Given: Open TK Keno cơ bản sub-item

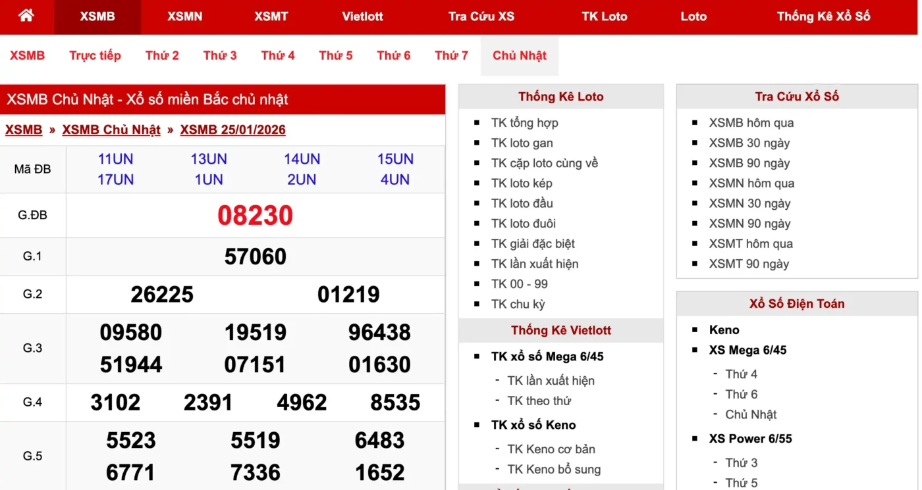Looking at the screenshot, I should point(551,449).
